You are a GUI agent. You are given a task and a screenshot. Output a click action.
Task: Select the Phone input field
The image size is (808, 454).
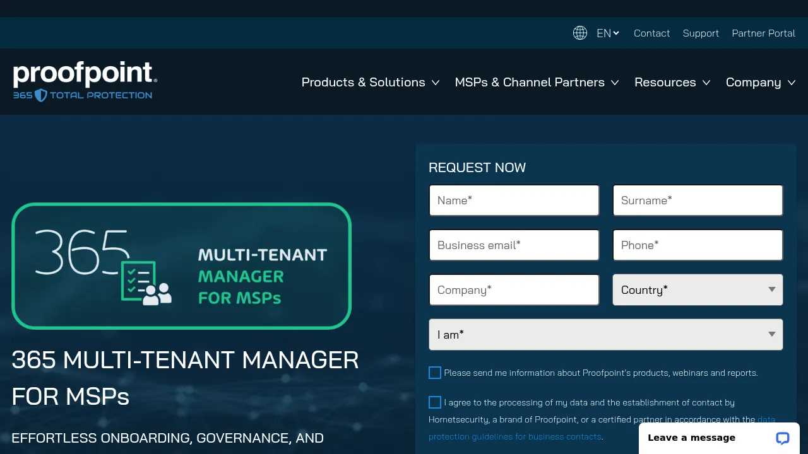pos(698,245)
